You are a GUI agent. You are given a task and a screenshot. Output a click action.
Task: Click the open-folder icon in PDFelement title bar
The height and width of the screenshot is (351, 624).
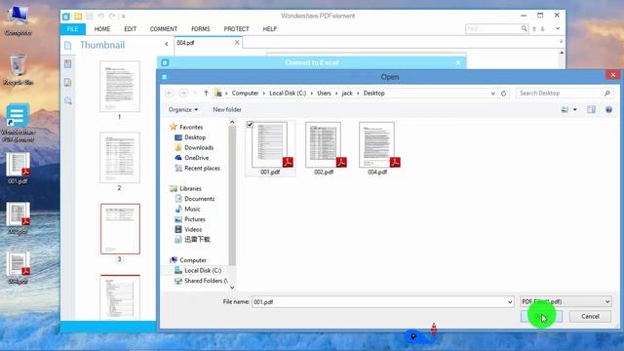(x=78, y=17)
